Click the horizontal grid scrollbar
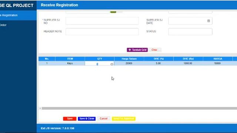 coord(139,108)
